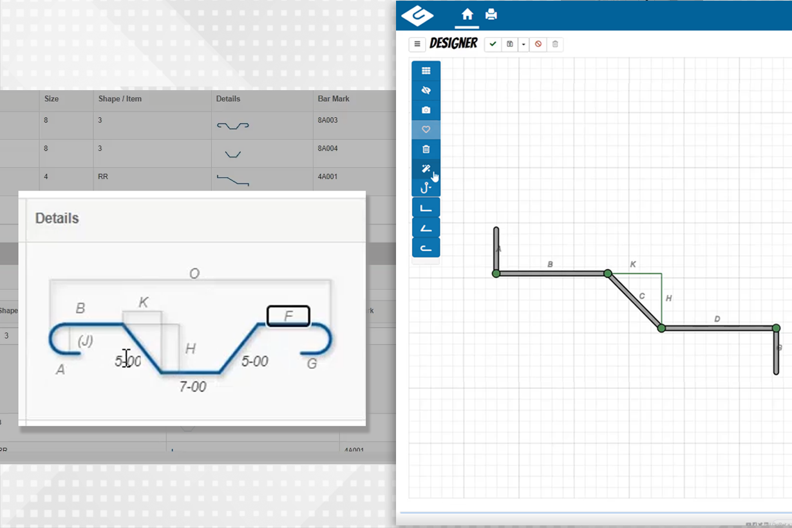Click the Print icon in the header
Image resolution: width=792 pixels, height=528 pixels.
point(491,15)
